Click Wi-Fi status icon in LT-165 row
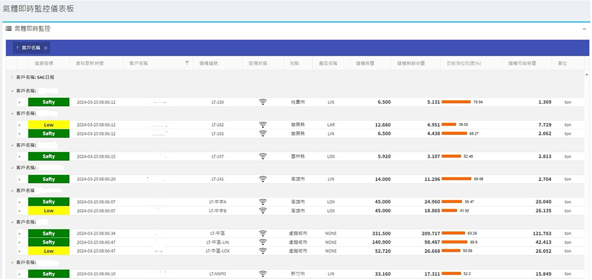The width and height of the screenshot is (592, 280). [x=263, y=134]
